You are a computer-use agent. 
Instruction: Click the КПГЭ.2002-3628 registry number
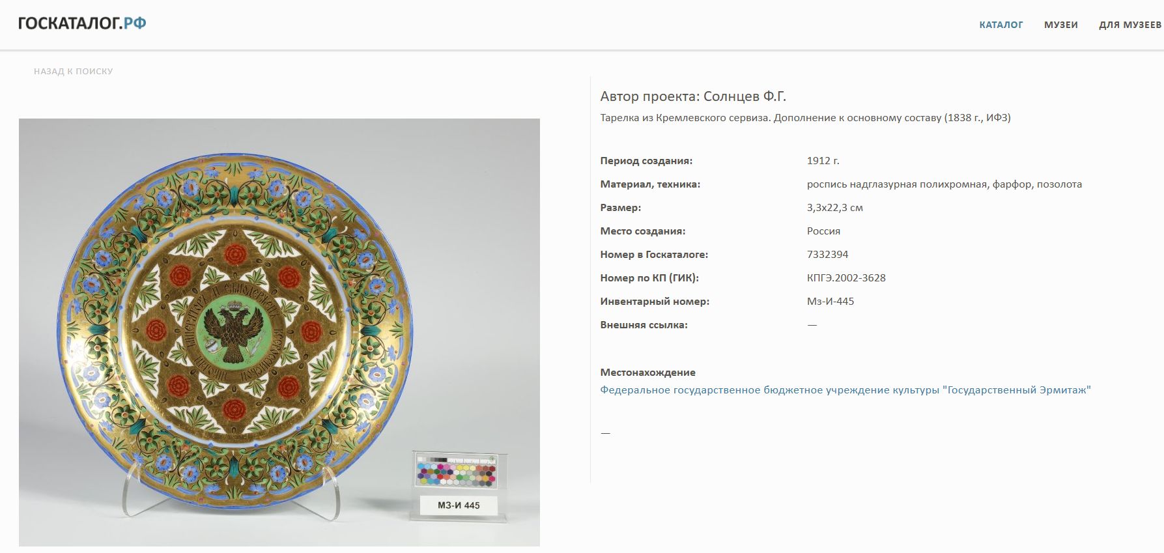846,278
